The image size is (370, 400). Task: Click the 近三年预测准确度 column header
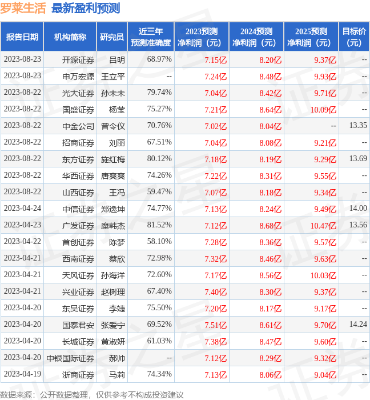(x=151, y=37)
